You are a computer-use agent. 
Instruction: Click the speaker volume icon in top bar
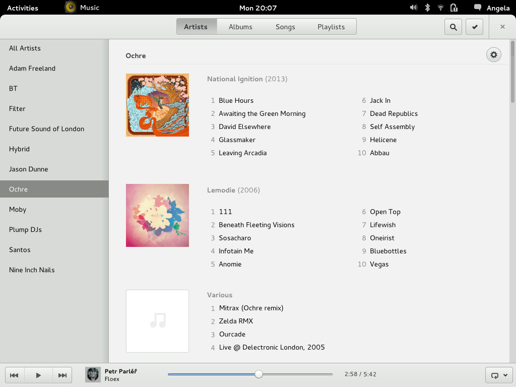click(x=413, y=8)
